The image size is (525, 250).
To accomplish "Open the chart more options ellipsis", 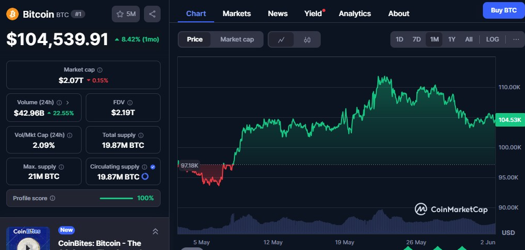I will [516, 39].
